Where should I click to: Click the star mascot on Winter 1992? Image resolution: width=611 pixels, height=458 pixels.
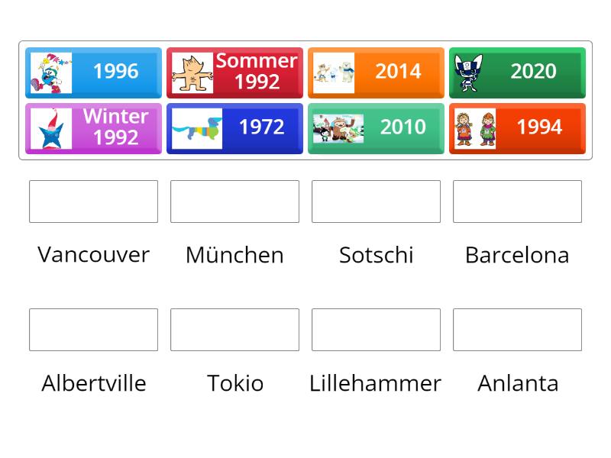(51, 128)
